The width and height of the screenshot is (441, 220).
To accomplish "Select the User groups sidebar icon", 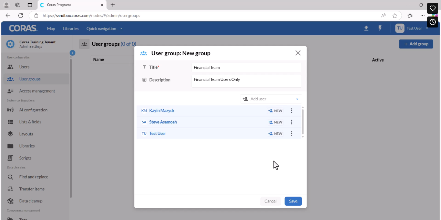I will click(10, 79).
